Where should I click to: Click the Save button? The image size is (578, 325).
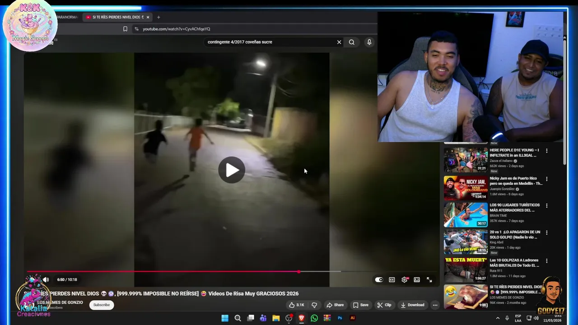pos(361,305)
